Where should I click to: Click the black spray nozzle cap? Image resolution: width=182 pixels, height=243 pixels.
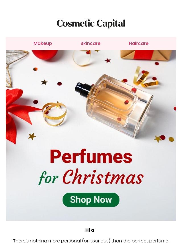(83, 90)
